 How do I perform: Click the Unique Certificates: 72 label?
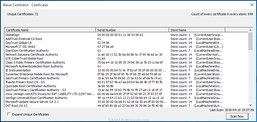(22, 14)
